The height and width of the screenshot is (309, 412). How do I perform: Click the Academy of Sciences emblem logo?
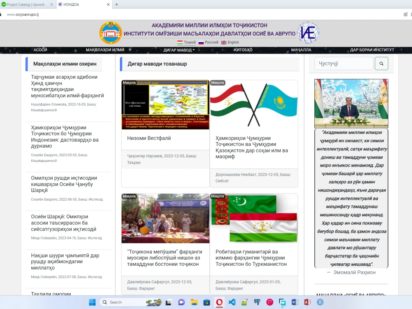pyautogui.click(x=110, y=33)
